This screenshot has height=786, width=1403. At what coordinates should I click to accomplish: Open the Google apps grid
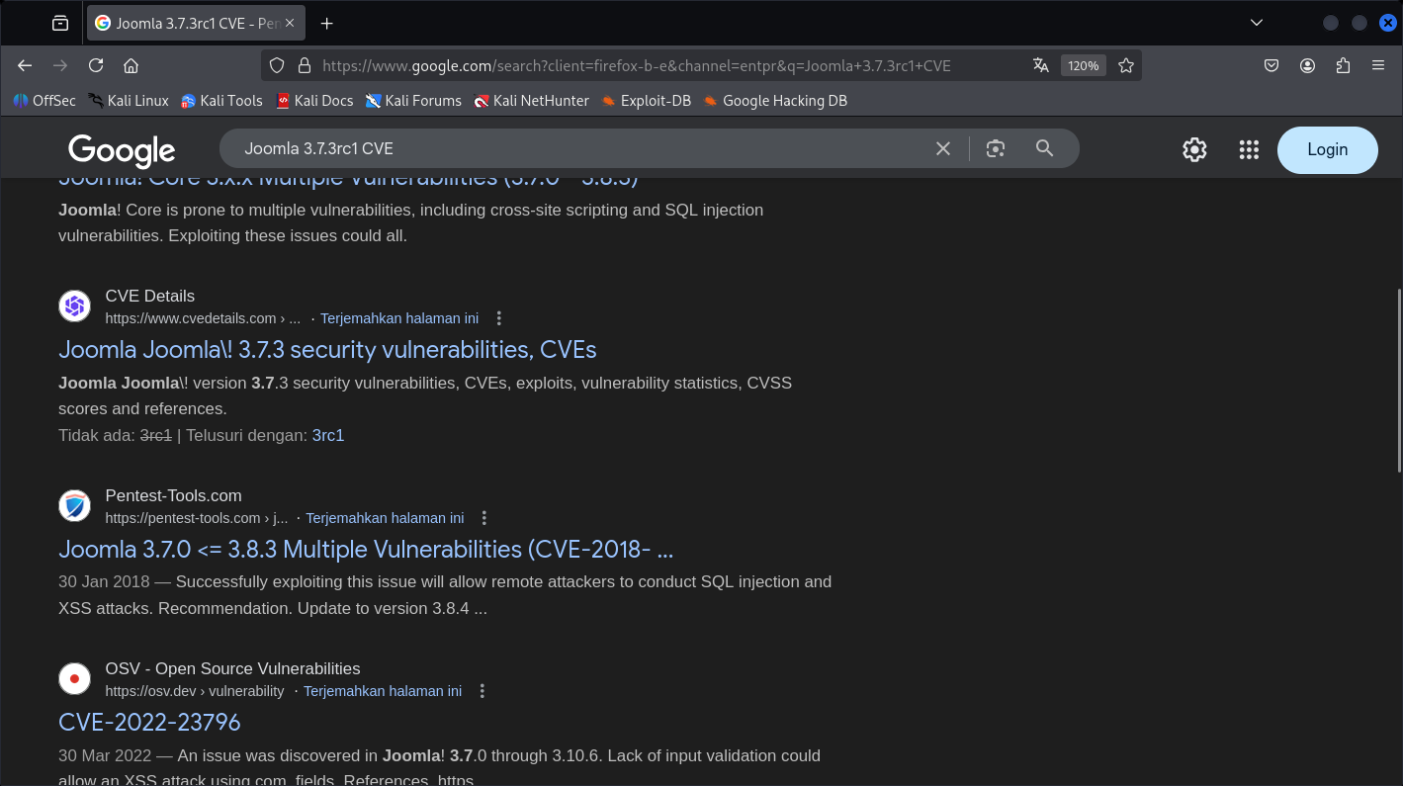(1249, 149)
